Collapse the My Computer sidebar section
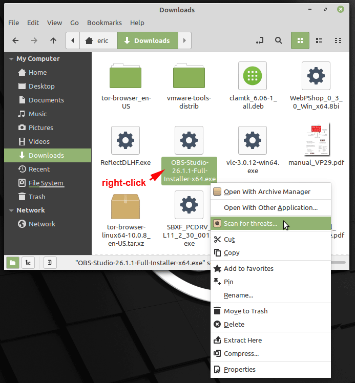Image resolution: width=355 pixels, height=383 pixels. 11,59
